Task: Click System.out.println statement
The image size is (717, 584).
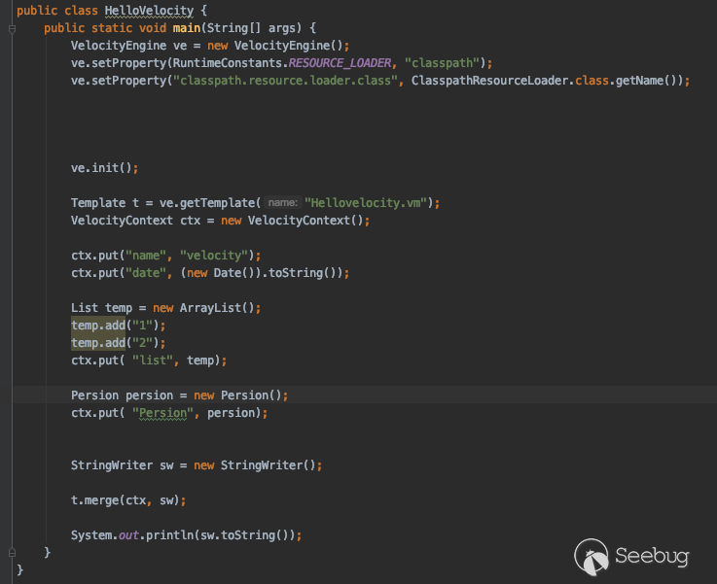Action: click(x=186, y=535)
